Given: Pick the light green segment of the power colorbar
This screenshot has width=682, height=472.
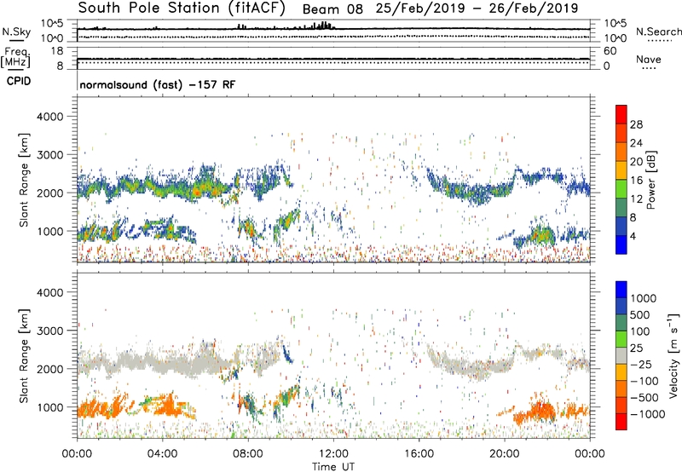Looking at the screenshot, I should pos(621,189).
